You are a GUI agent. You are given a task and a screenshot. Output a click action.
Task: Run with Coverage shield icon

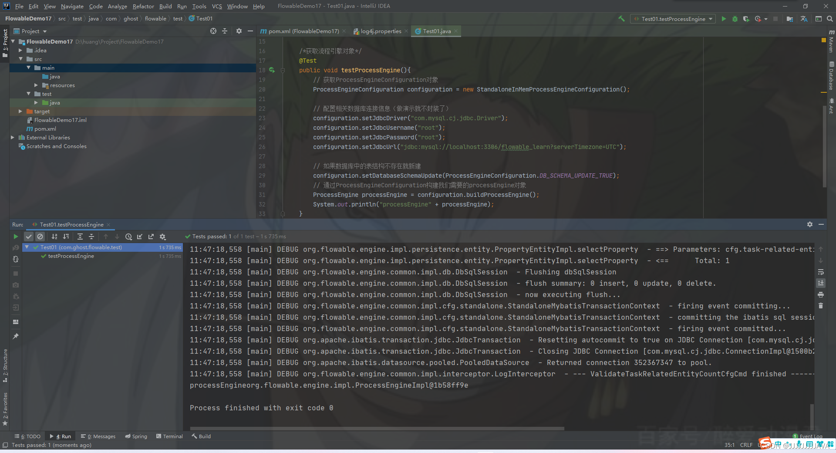746,19
